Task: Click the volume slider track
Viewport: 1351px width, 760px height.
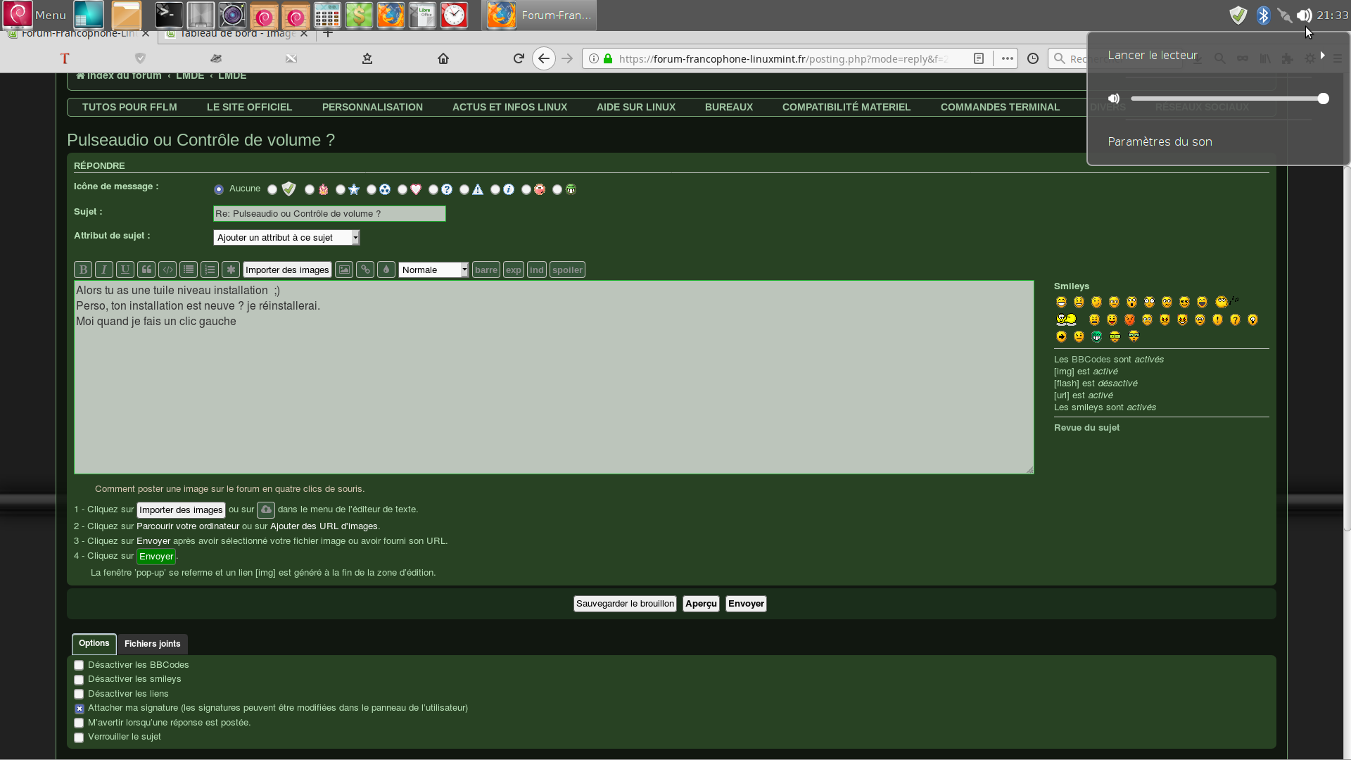Action: point(1224,99)
